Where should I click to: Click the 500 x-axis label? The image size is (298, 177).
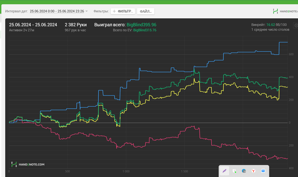(x=67, y=171)
